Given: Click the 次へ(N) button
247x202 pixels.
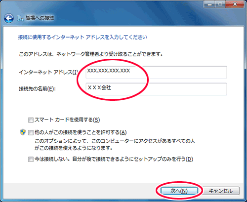Looking at the screenshot, I should tap(179, 191).
